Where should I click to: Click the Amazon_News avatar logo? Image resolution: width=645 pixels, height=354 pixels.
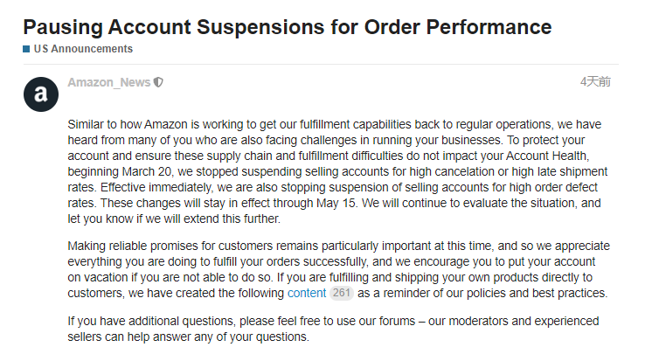click(x=41, y=94)
